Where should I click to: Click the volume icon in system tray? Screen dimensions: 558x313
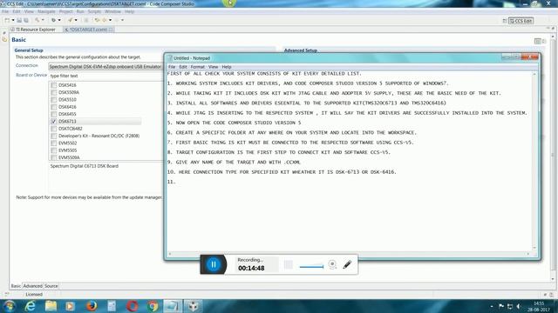tap(519, 306)
